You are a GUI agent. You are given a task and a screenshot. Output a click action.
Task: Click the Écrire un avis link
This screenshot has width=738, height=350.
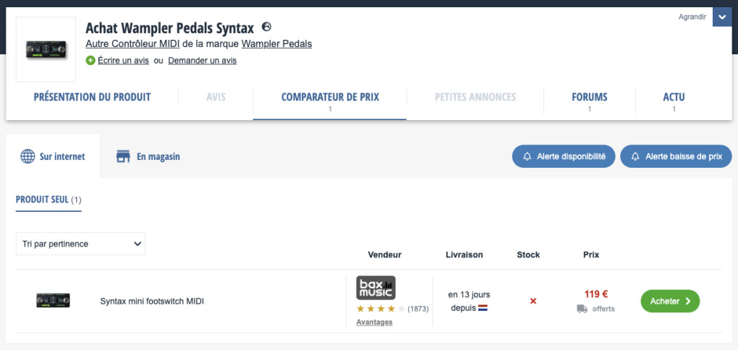click(x=123, y=61)
